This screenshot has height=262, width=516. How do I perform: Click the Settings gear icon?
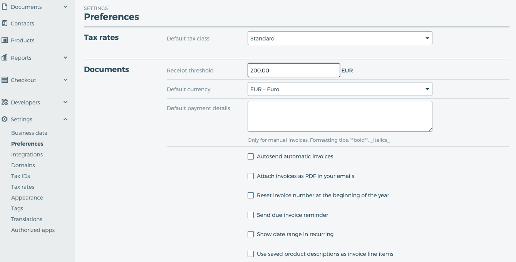pos(5,119)
